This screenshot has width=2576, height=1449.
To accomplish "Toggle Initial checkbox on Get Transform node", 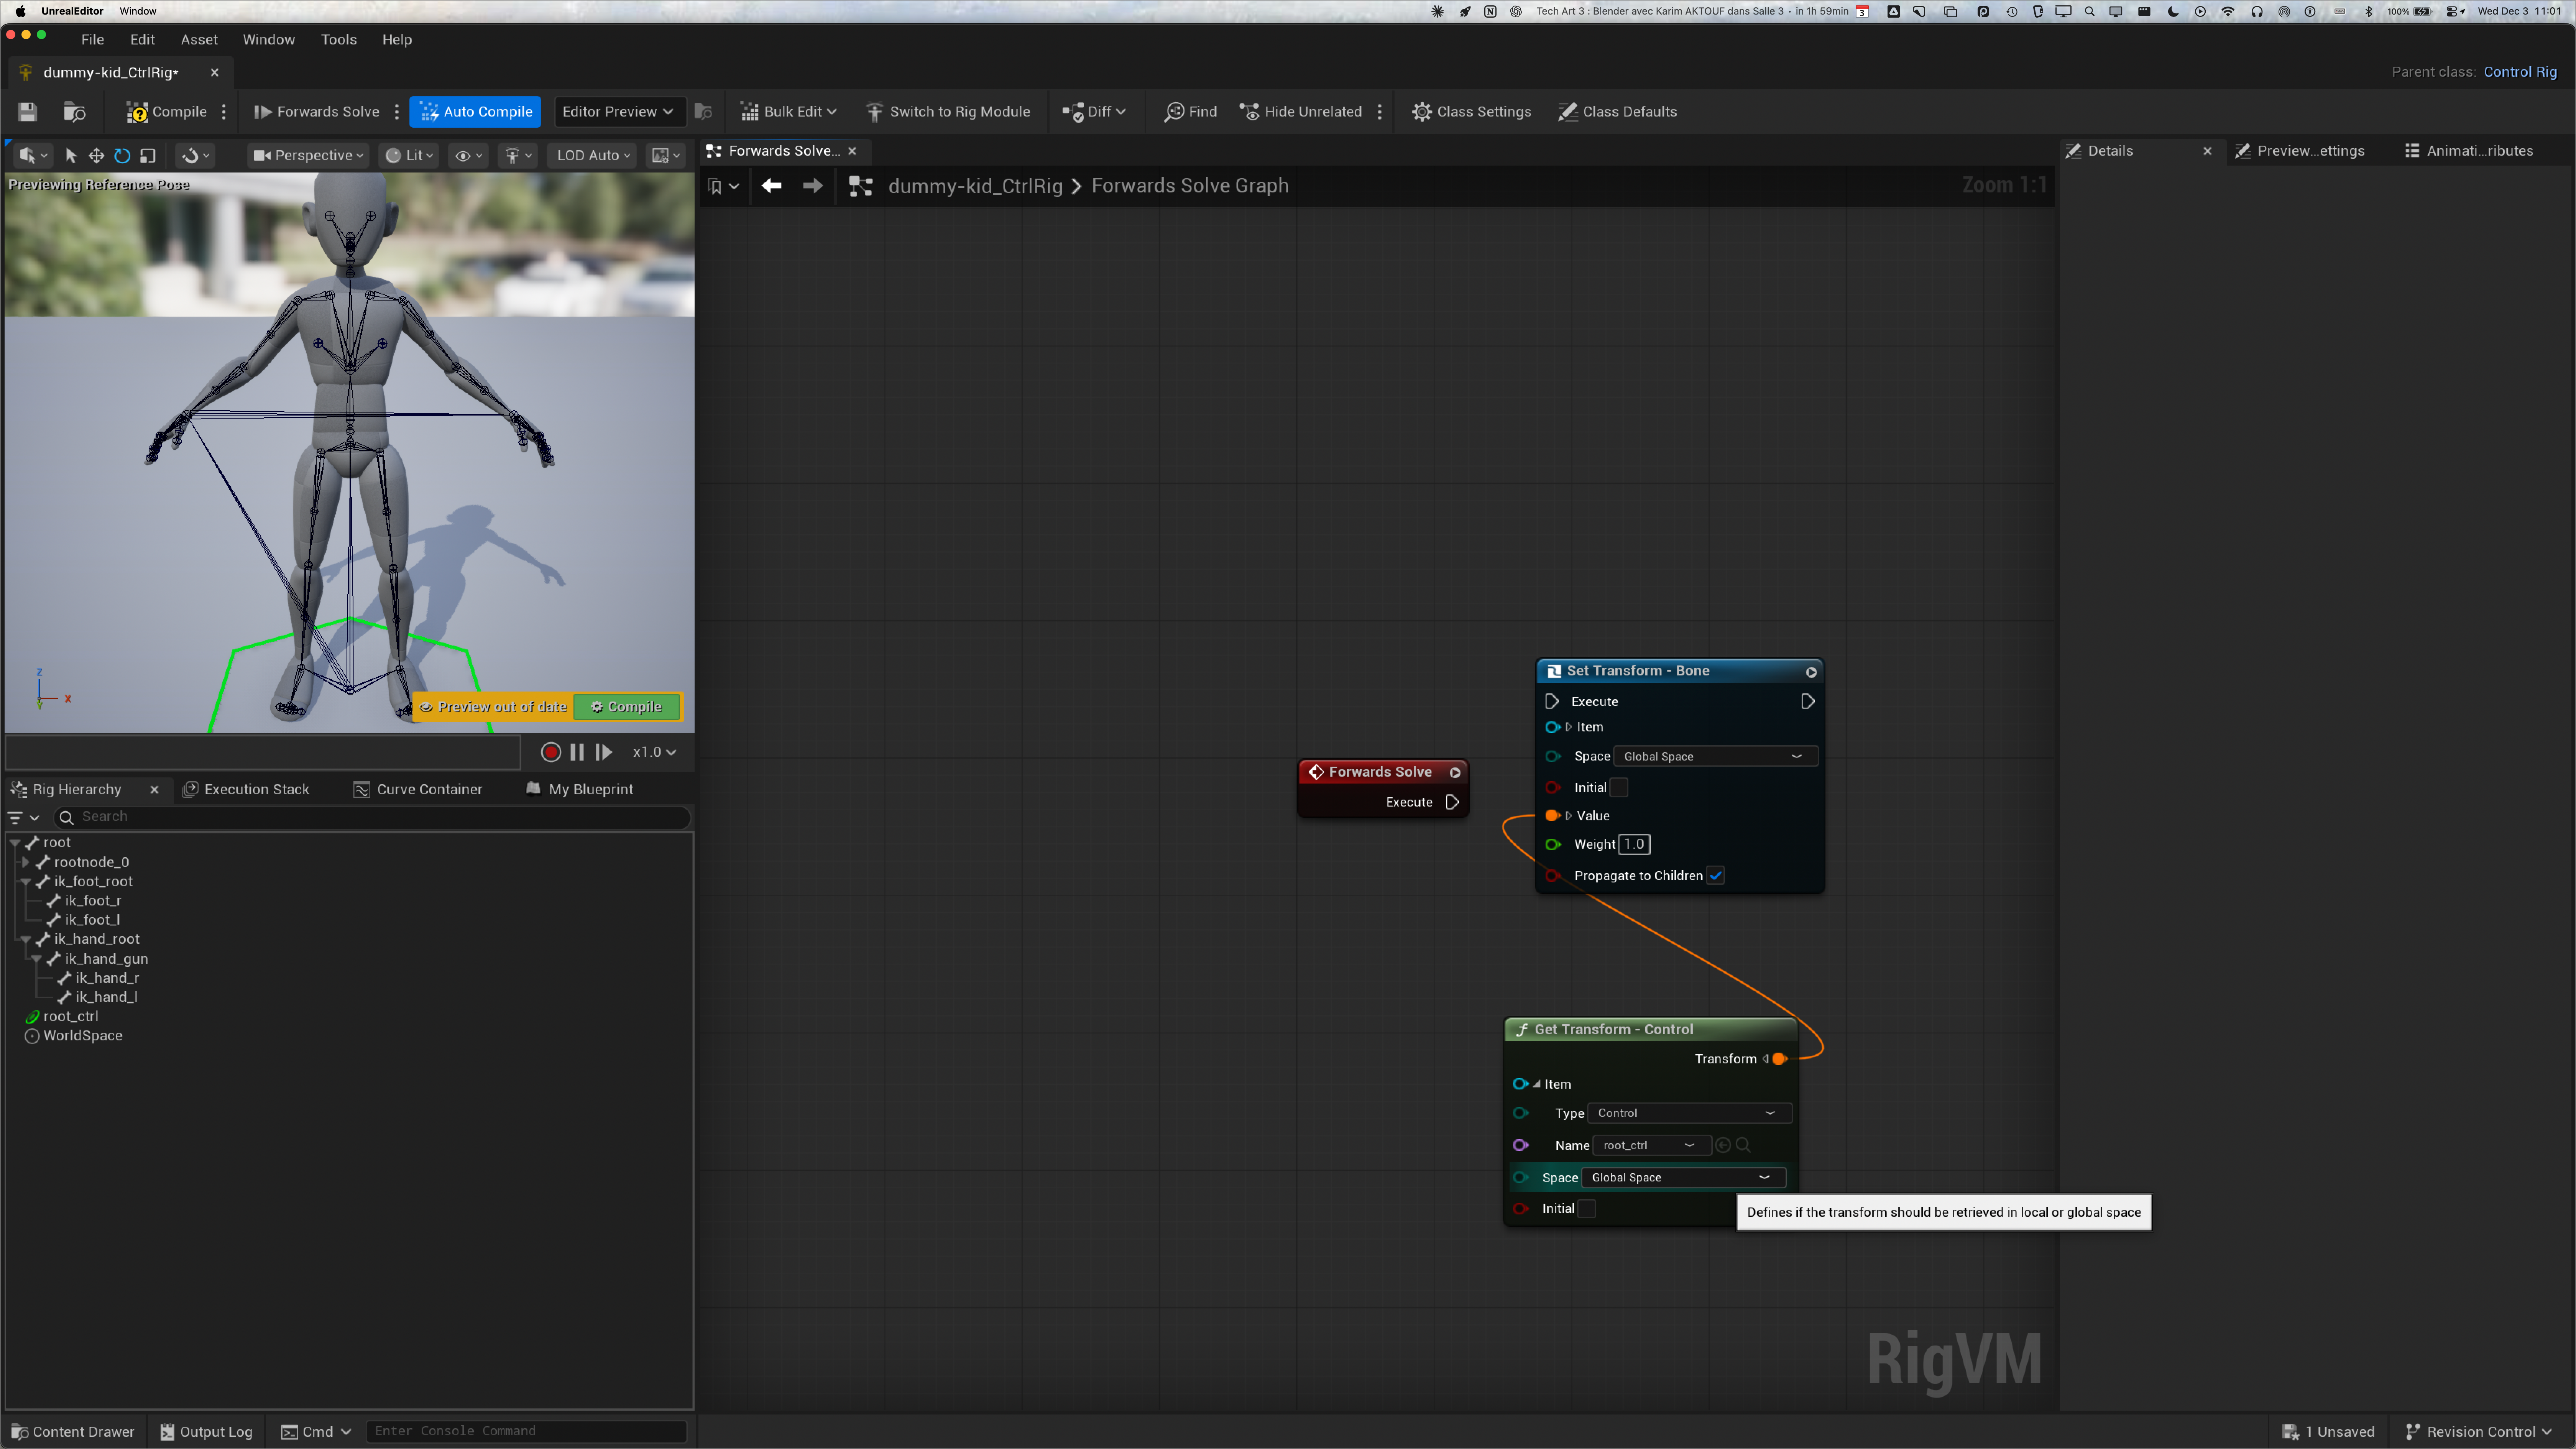I will point(1587,1209).
